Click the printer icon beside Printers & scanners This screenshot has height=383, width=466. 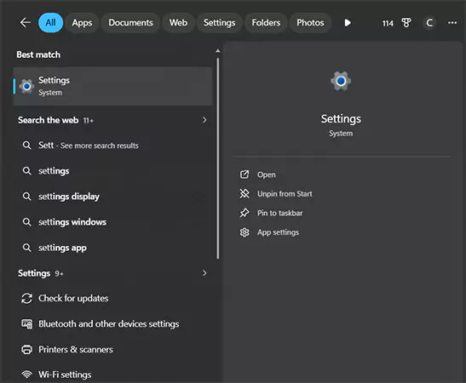click(26, 350)
